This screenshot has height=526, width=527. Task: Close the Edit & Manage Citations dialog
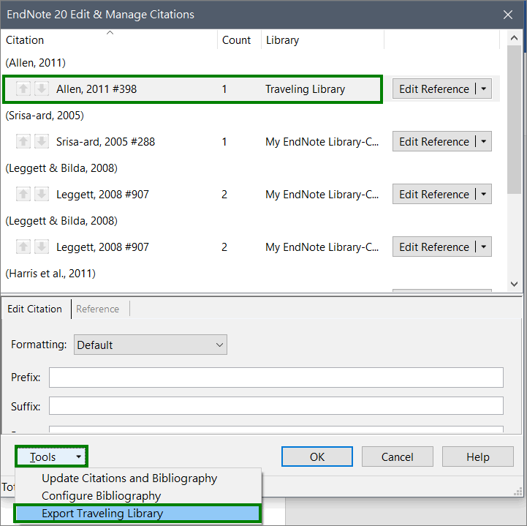pyautogui.click(x=508, y=15)
